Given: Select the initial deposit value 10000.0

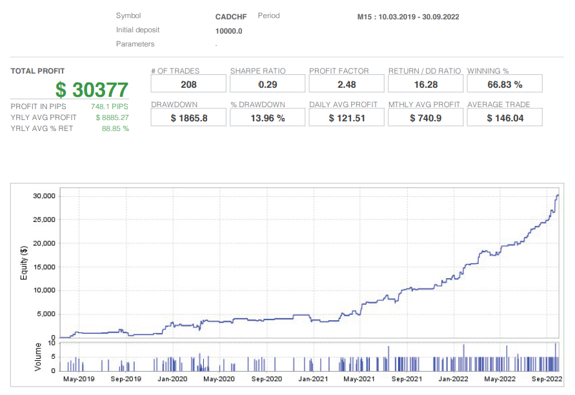Looking at the screenshot, I should (x=228, y=30).
